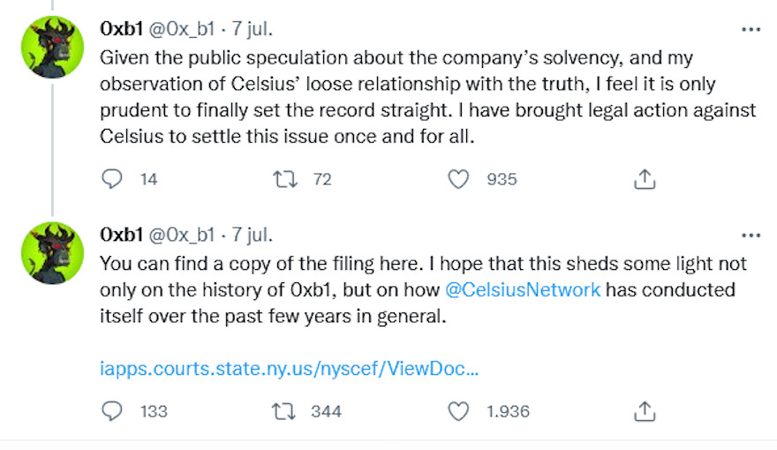Open more options on first tweet
Image resolution: width=777 pixels, height=450 pixels.
click(x=751, y=29)
